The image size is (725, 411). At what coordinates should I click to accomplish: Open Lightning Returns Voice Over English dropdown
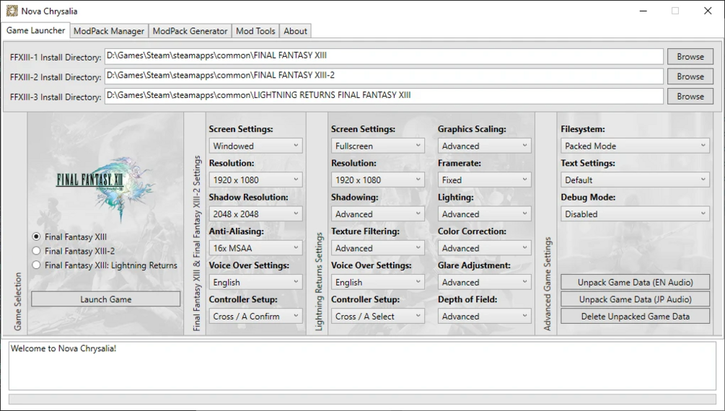378,282
